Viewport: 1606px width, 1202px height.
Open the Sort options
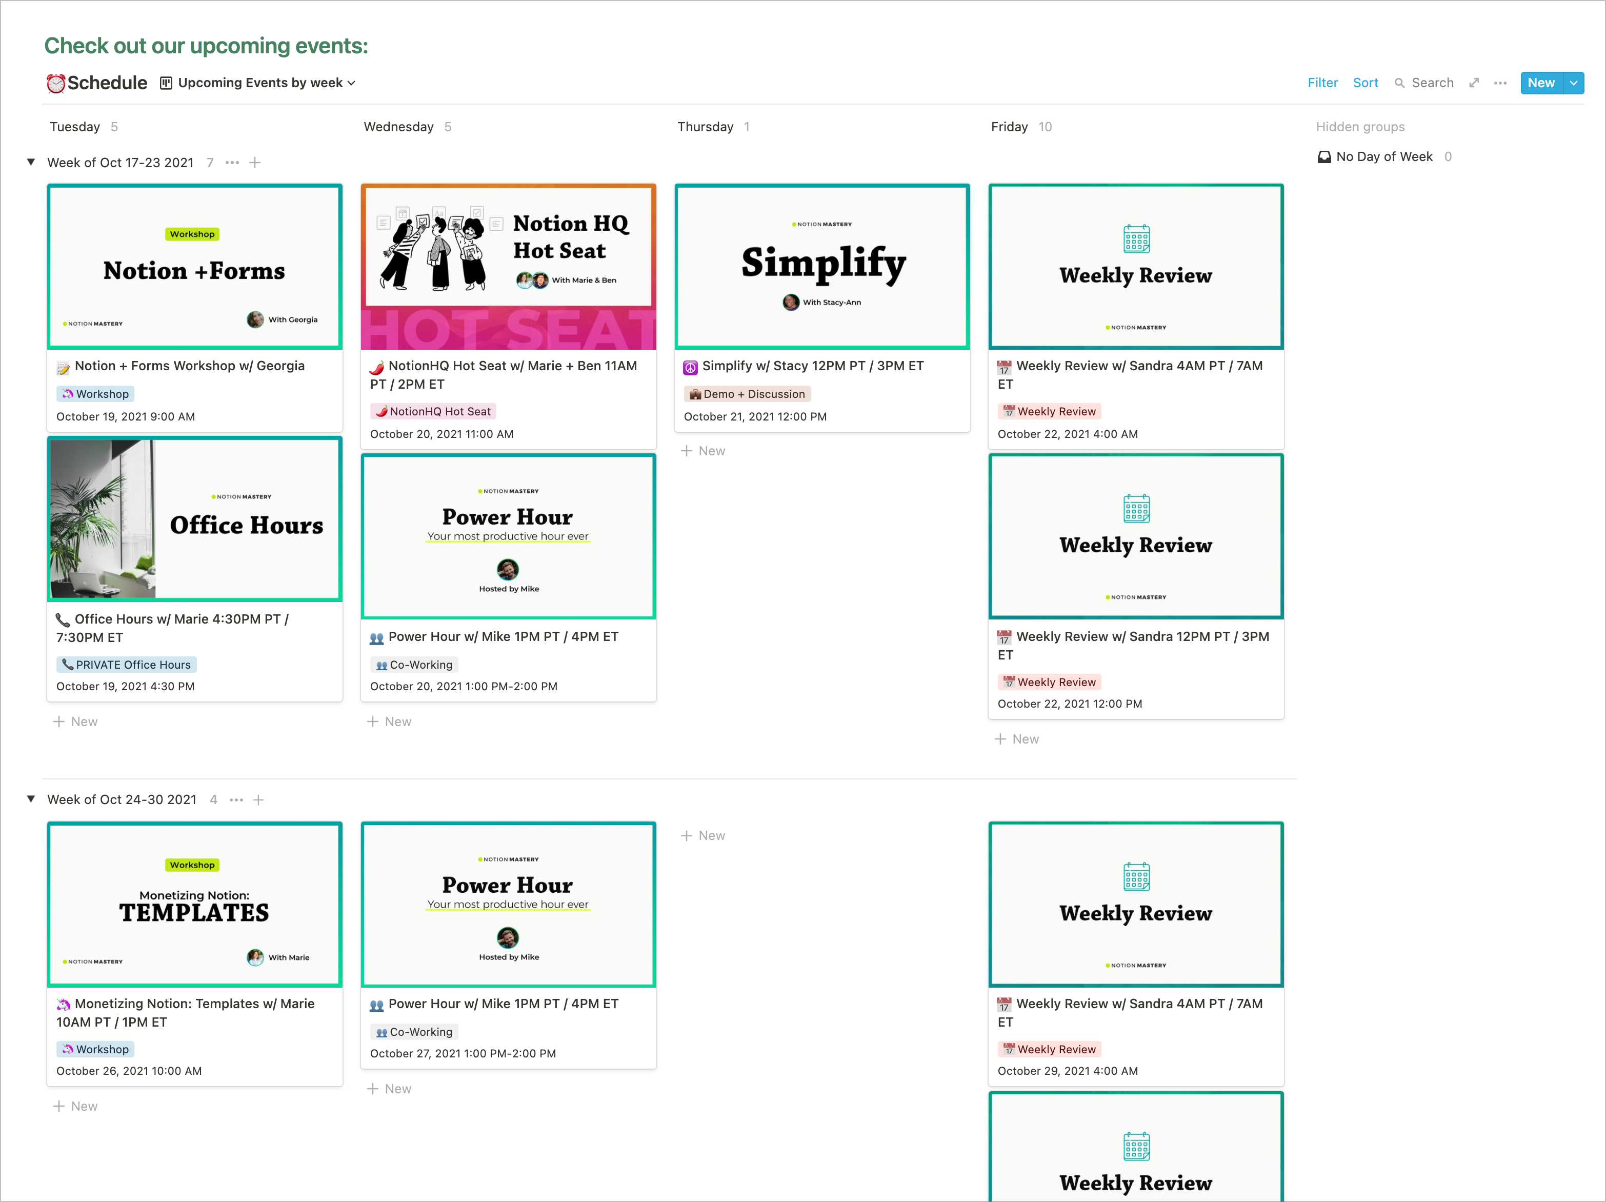pos(1365,83)
